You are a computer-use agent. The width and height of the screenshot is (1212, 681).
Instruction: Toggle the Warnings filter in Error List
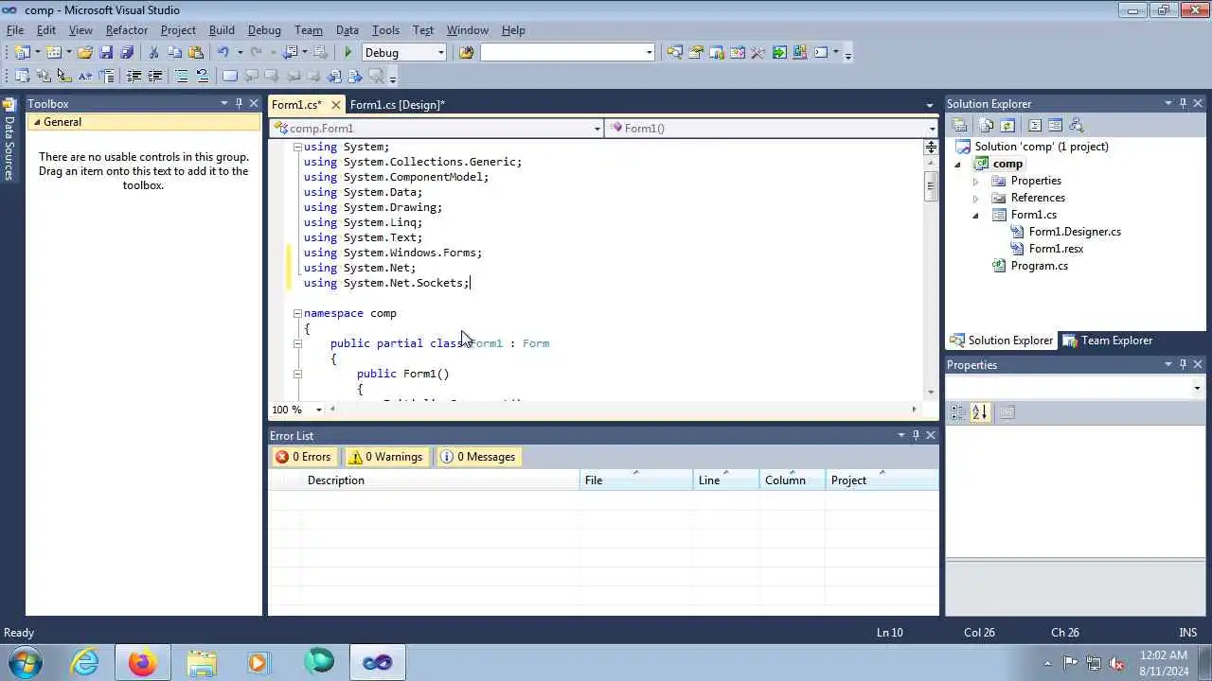click(x=385, y=457)
